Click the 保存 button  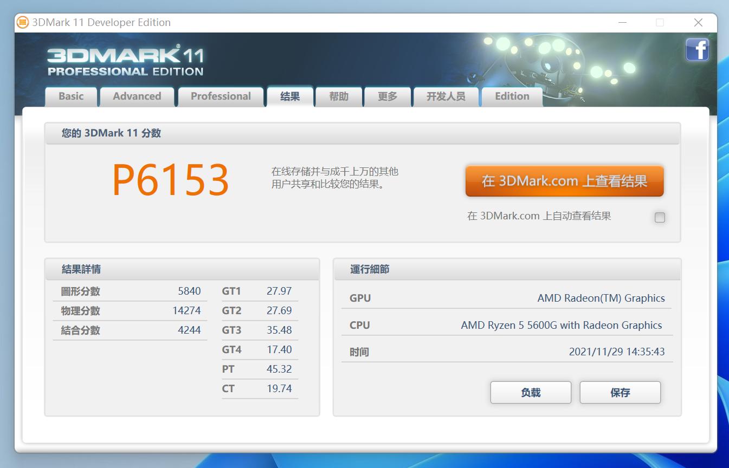620,393
